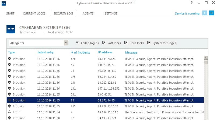Click shield icon for 18.191.247.90 row
217x120 pixels.
(9, 59)
